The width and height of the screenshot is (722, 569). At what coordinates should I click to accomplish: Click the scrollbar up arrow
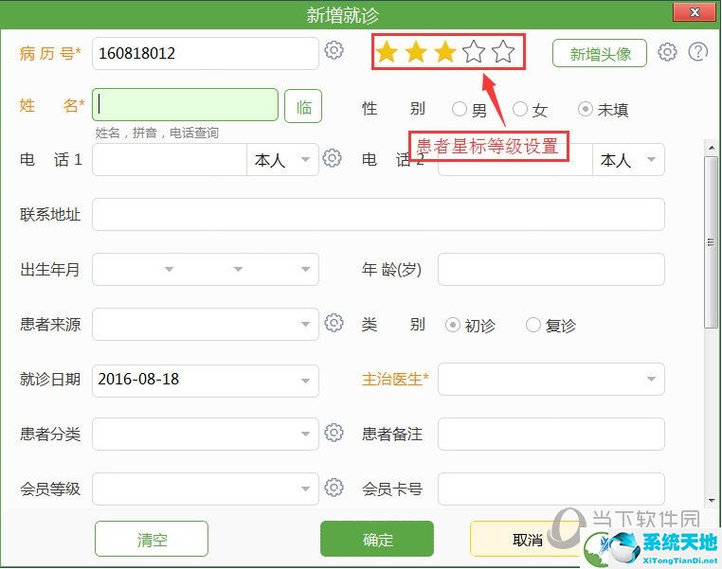(x=712, y=148)
